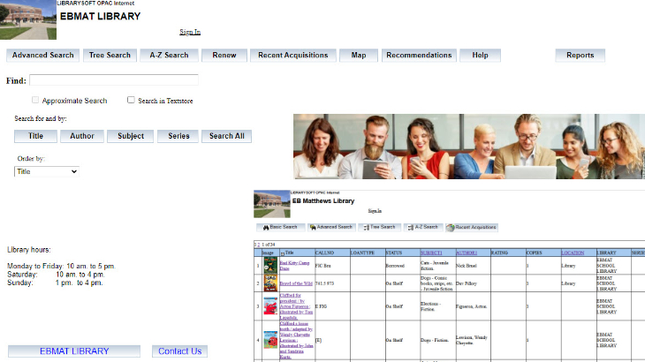Open the Bad Kitty Camp Daze cover thumbnail

[x=270, y=264]
